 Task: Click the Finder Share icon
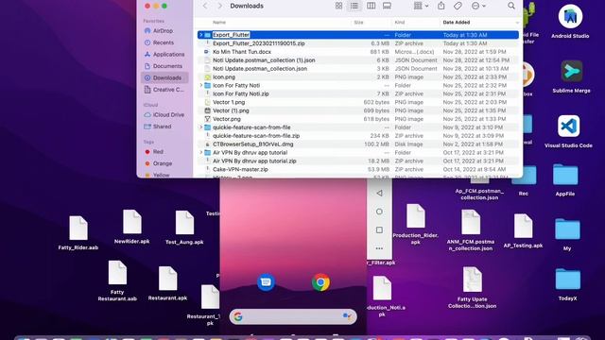441,6
